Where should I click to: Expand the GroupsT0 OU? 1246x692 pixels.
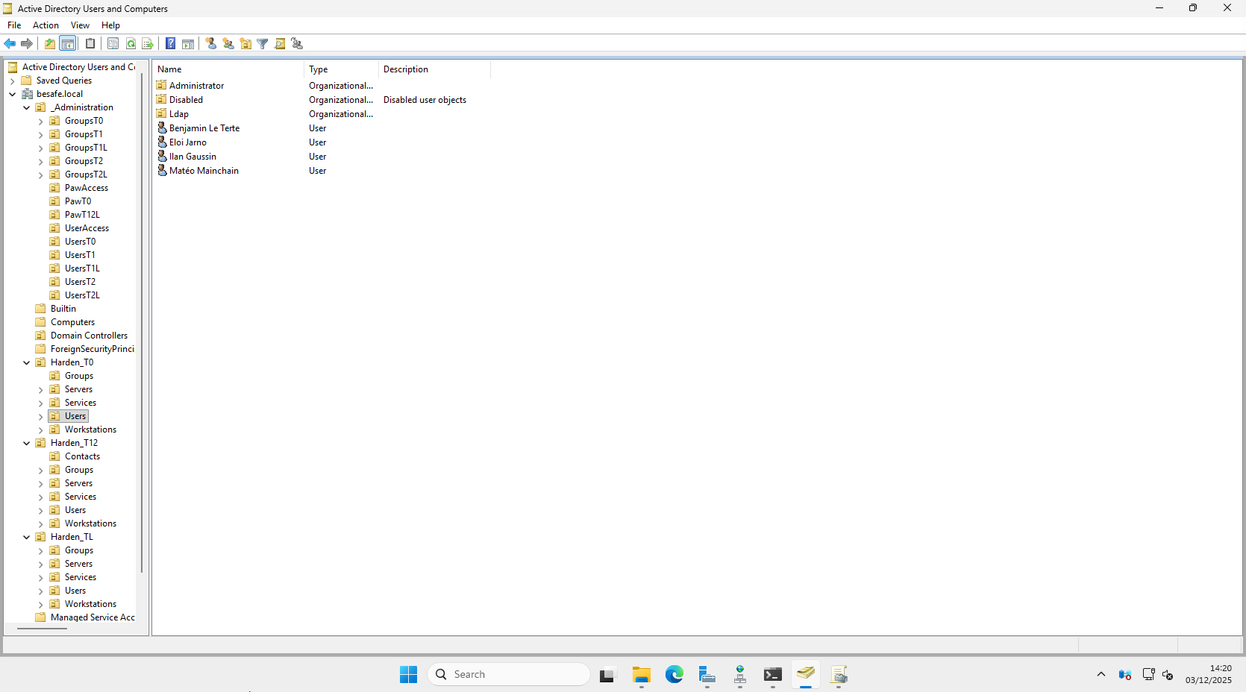click(x=41, y=121)
